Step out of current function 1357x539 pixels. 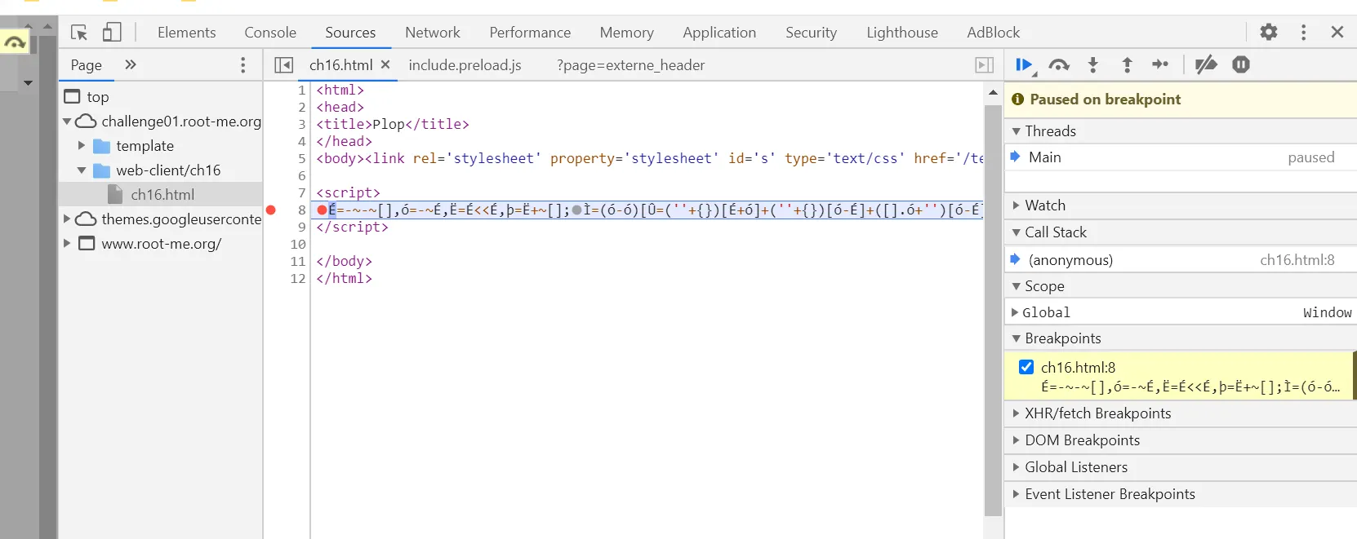[x=1127, y=65]
